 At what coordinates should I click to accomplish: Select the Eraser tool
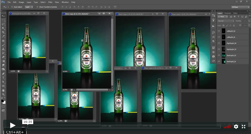[3, 57]
